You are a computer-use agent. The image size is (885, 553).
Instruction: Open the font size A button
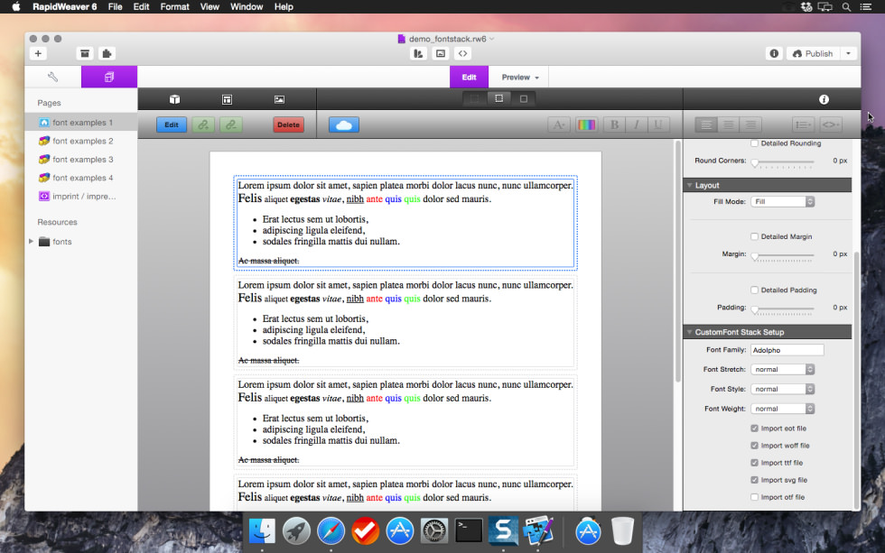click(x=559, y=124)
